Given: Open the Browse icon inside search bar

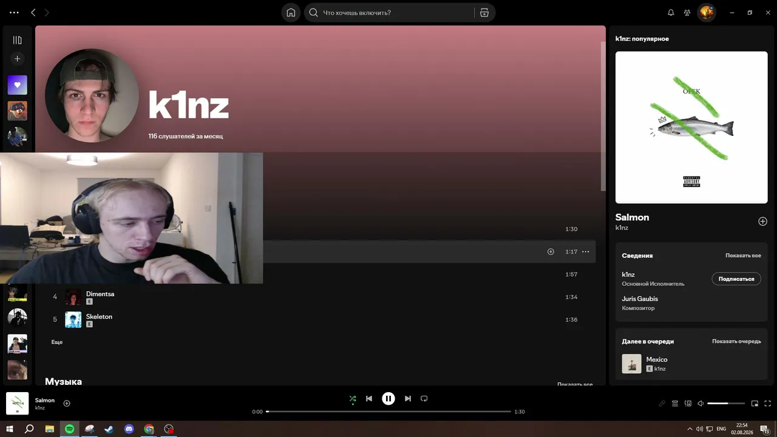Looking at the screenshot, I should (x=484, y=12).
